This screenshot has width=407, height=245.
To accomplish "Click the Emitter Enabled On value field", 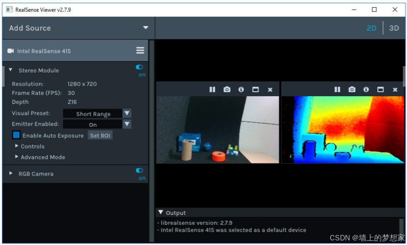I will [x=93, y=124].
